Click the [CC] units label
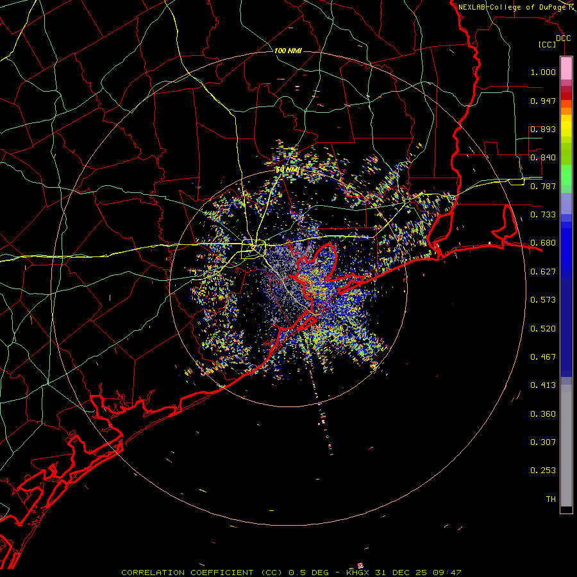The width and height of the screenshot is (577, 577). pyautogui.click(x=548, y=44)
